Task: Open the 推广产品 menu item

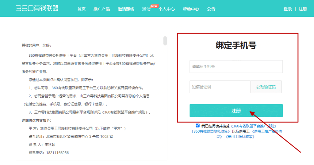Action: (101, 9)
